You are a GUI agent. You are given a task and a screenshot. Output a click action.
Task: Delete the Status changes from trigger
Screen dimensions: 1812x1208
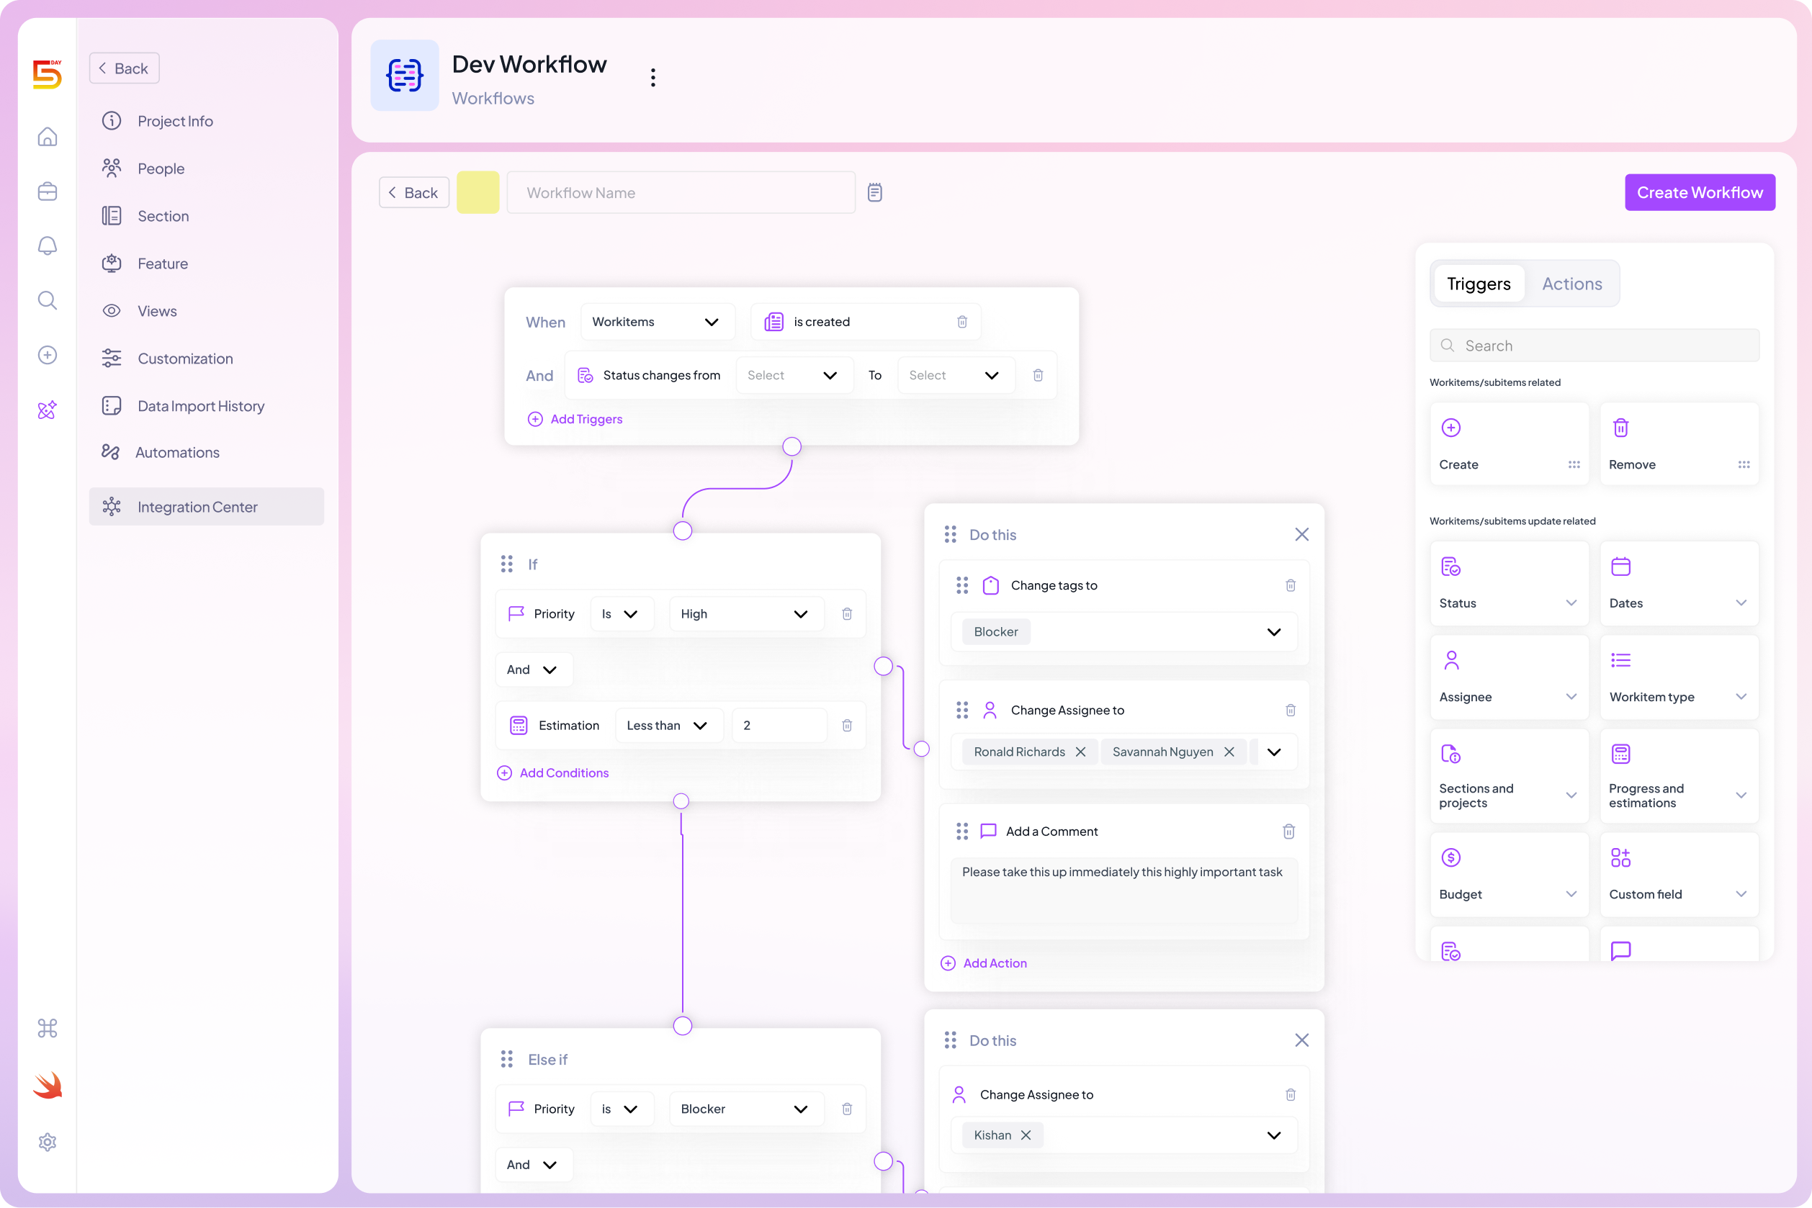coord(1039,375)
